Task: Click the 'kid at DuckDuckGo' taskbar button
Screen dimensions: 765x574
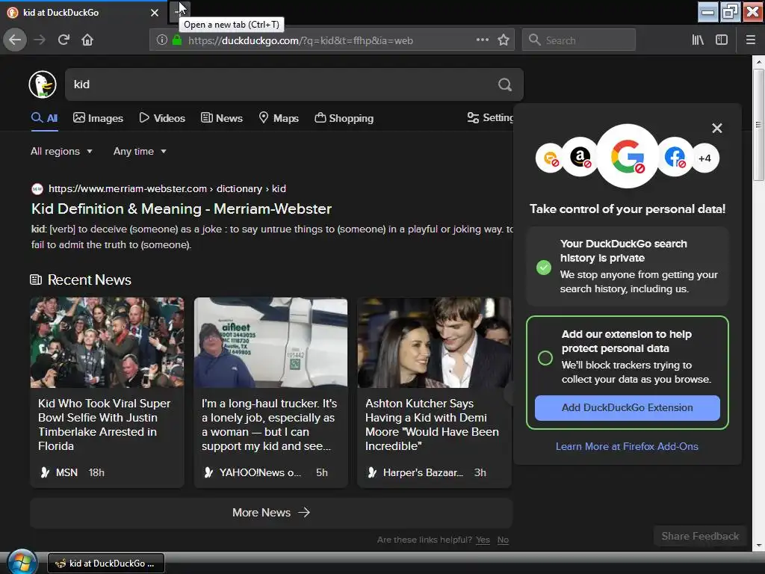Action: point(106,564)
